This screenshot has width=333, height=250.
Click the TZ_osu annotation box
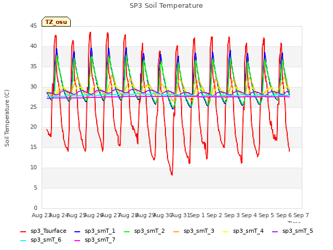click(56, 22)
